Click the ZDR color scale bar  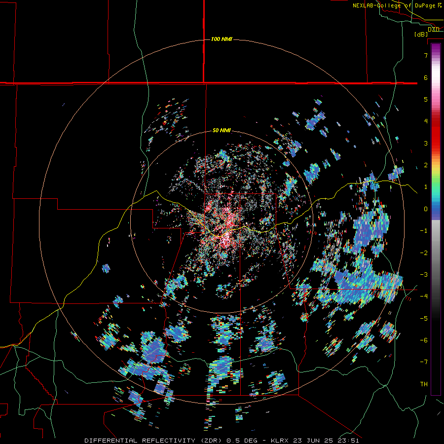(x=436, y=219)
